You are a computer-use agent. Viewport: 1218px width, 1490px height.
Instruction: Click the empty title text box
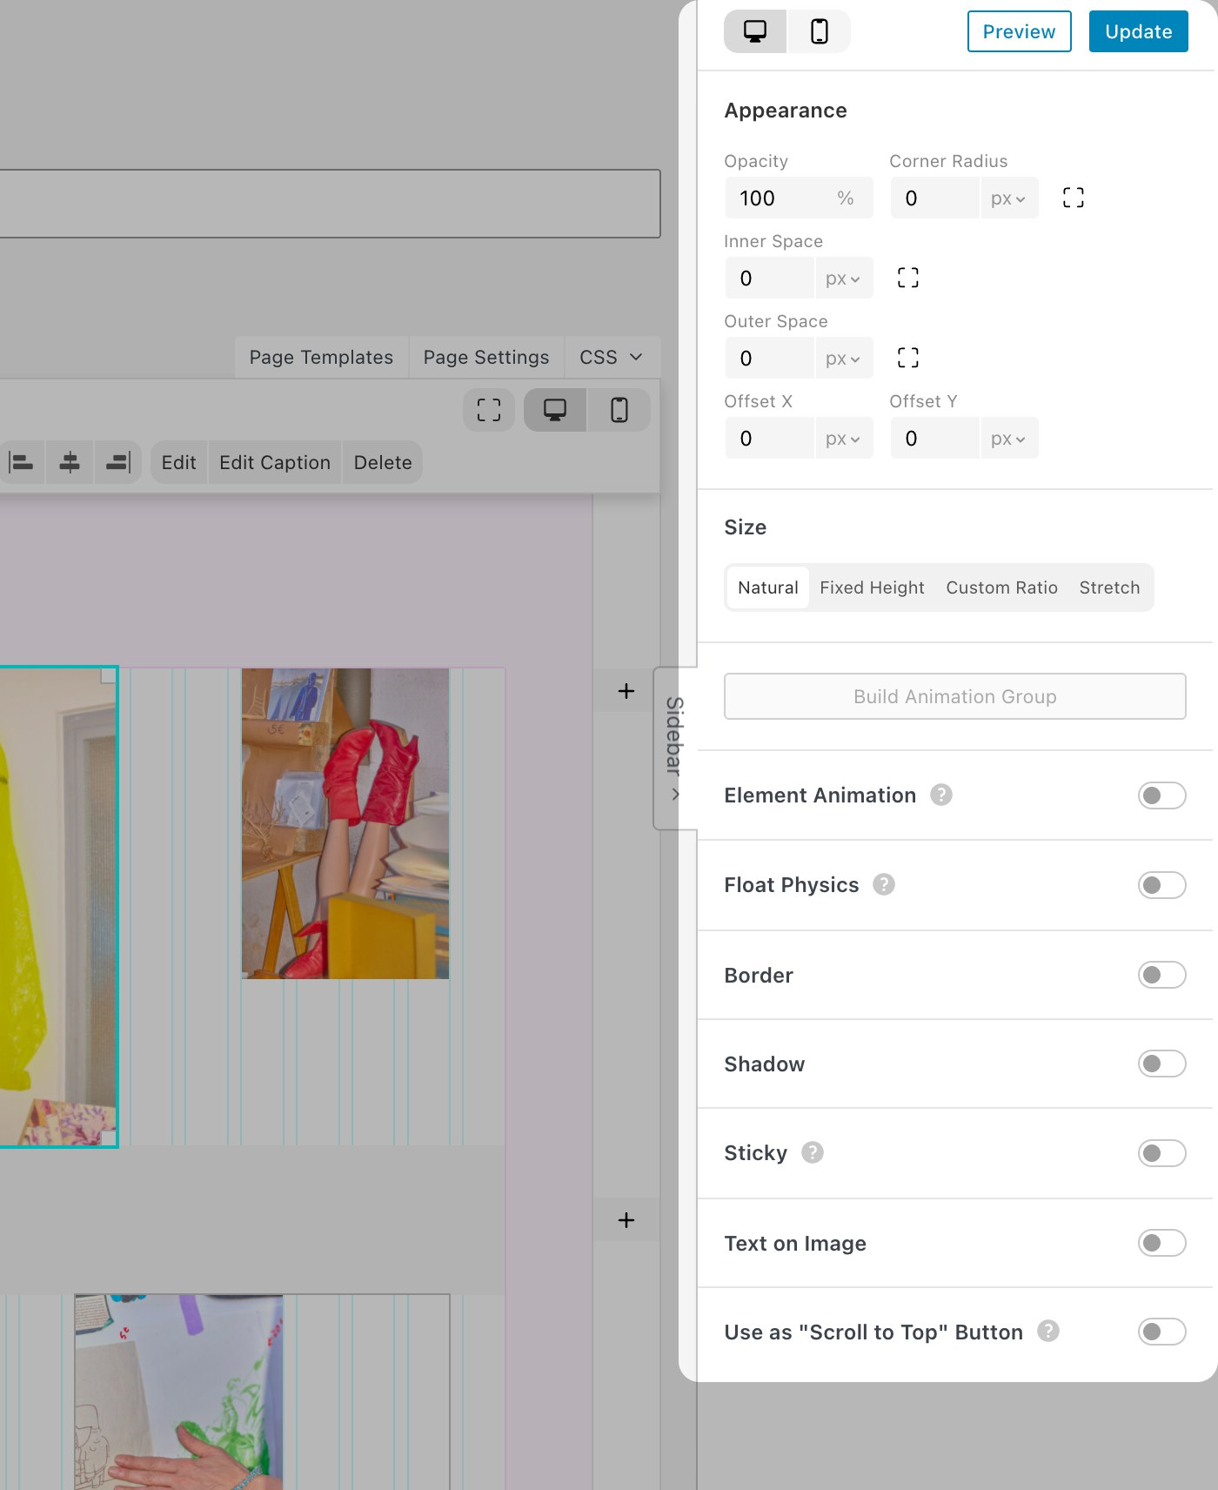tap(330, 204)
